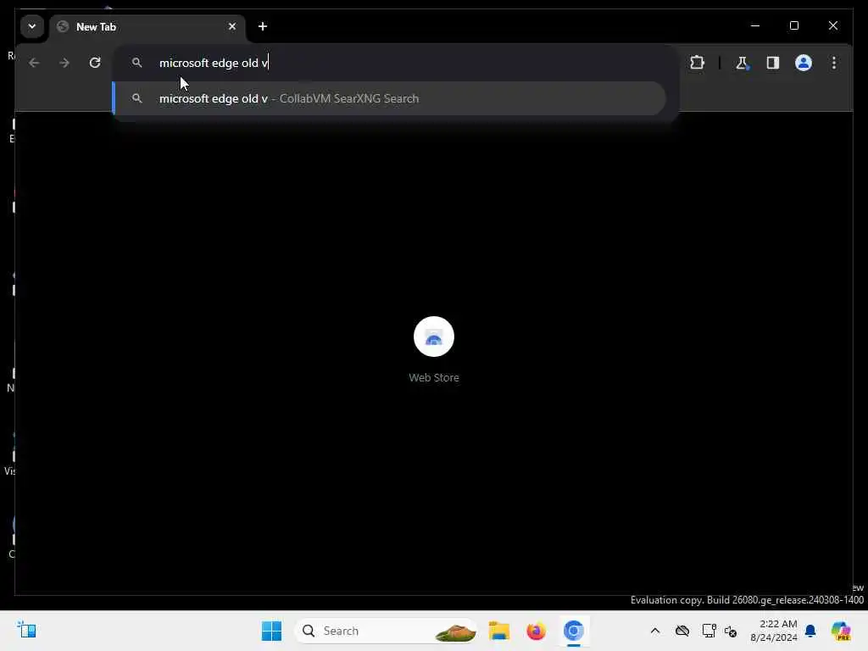This screenshot has height=651, width=868.
Task: Open the Windows Start menu
Action: [271, 631]
